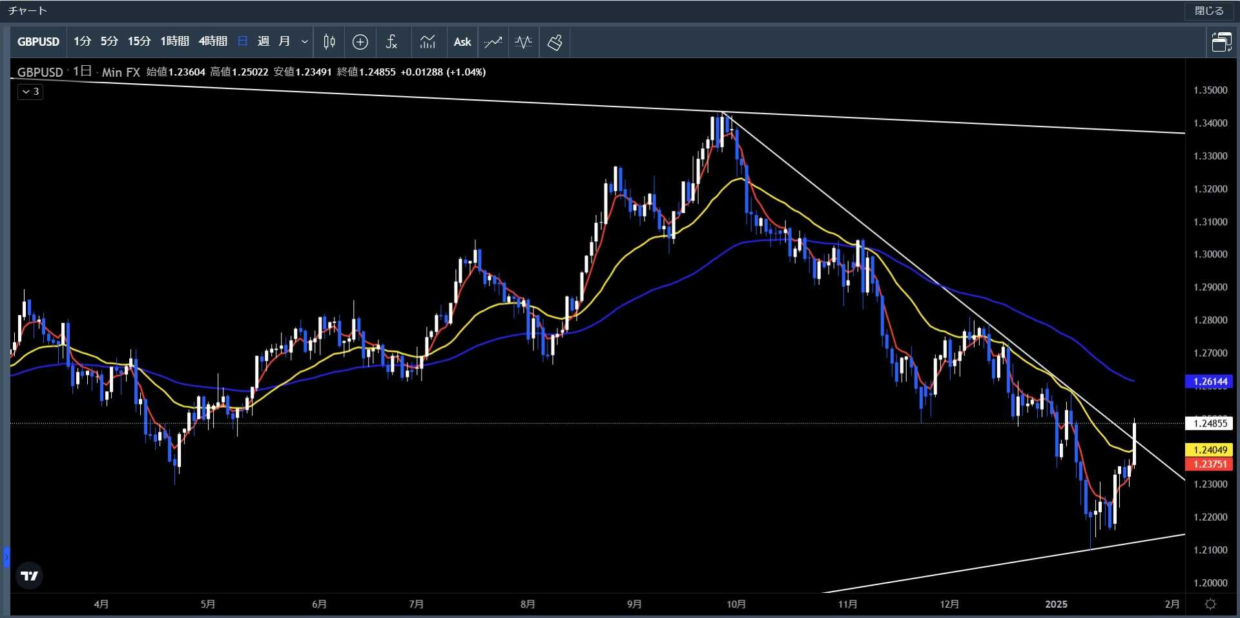Viewport: 1240px width, 618px height.
Task: Toggle the Ask price button
Action: point(462,42)
